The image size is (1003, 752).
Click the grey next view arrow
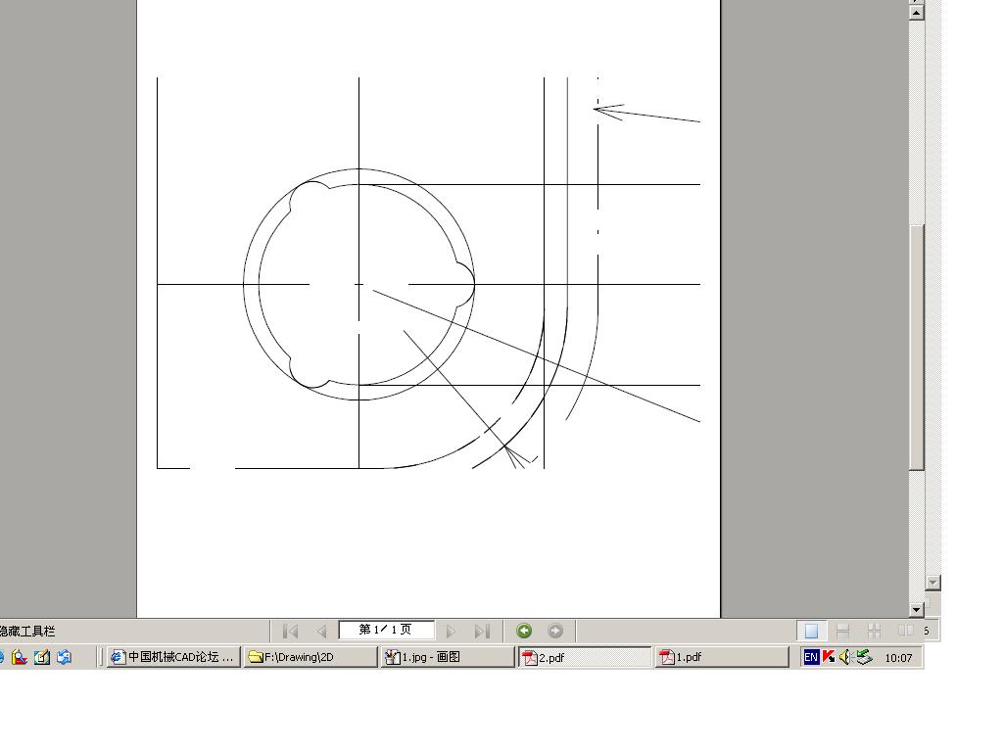[555, 632]
